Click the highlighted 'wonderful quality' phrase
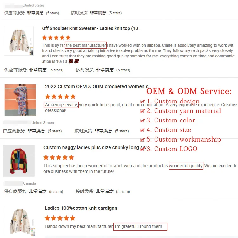 click(186, 166)
